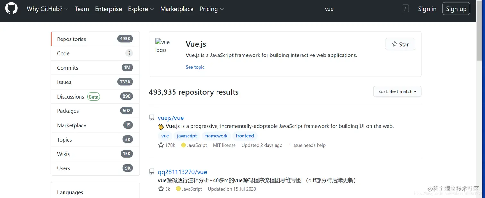Click the repository icon beside qq281113270/vue

point(152,172)
